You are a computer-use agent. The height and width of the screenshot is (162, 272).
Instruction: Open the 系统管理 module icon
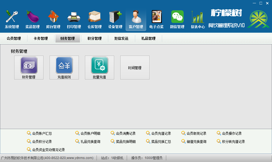11,17
